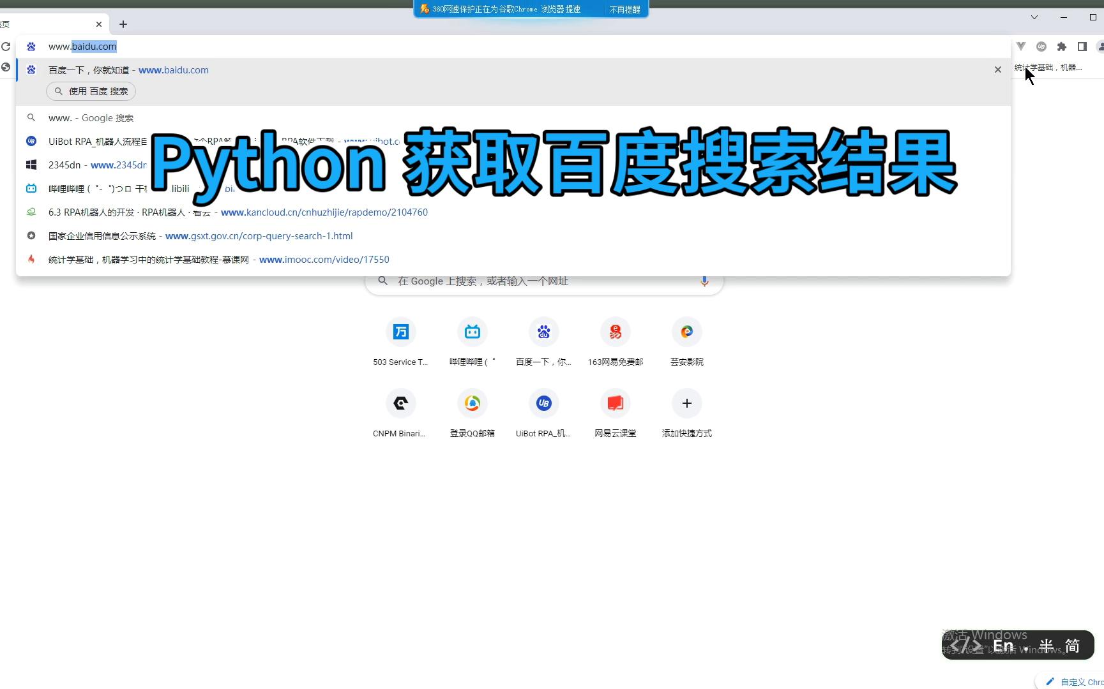This screenshot has width=1104, height=689.
Task: Choose the 2345dn suggestion row
Action: pyautogui.click(x=513, y=165)
